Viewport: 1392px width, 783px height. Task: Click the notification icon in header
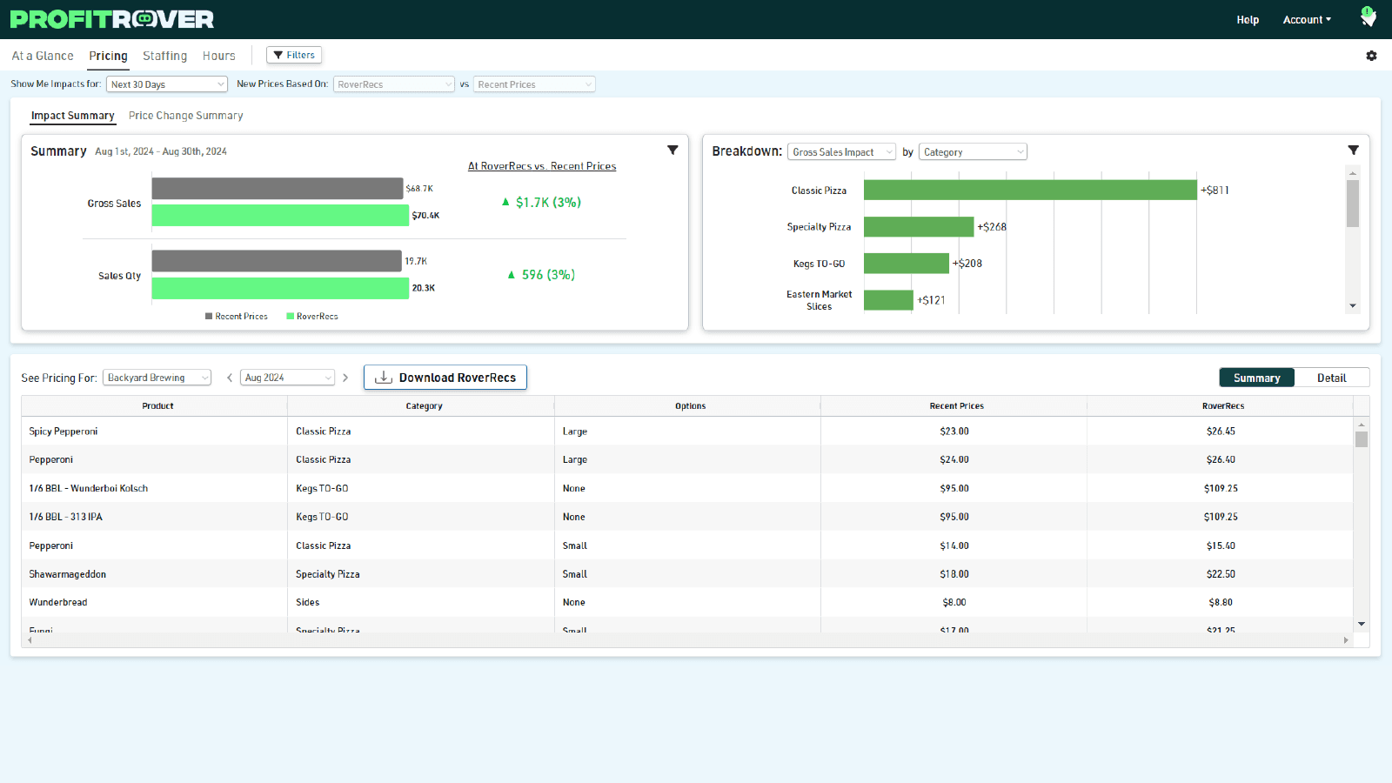tap(1368, 18)
